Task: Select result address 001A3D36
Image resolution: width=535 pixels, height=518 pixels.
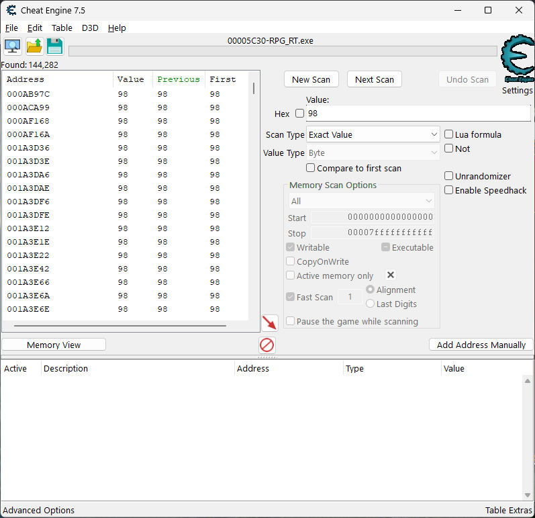Action: (x=28, y=148)
